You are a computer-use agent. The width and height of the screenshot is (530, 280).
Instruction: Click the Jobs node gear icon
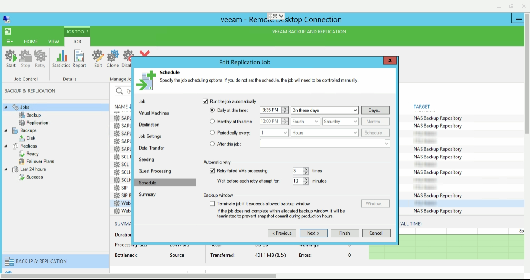pos(16,107)
